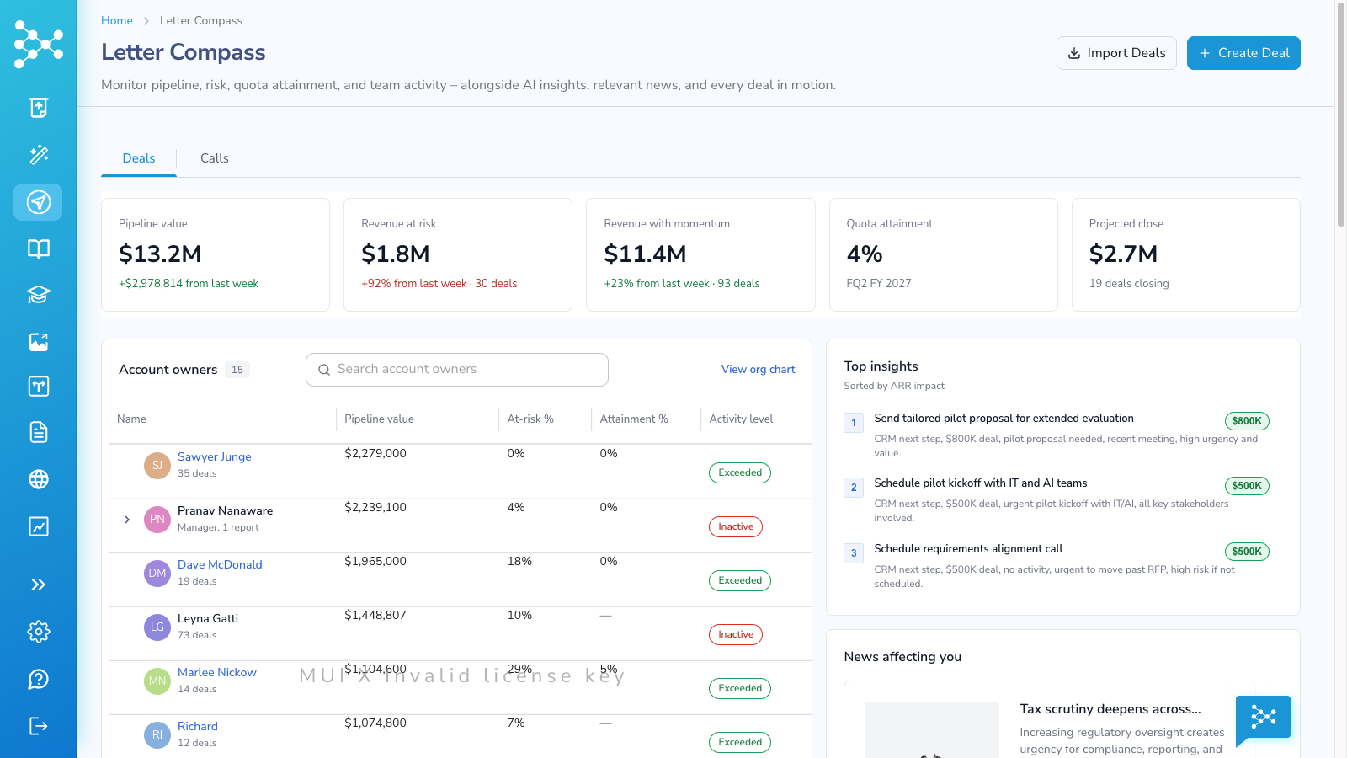
Task: Open the signpost board sidebar icon
Action: pyautogui.click(x=38, y=387)
